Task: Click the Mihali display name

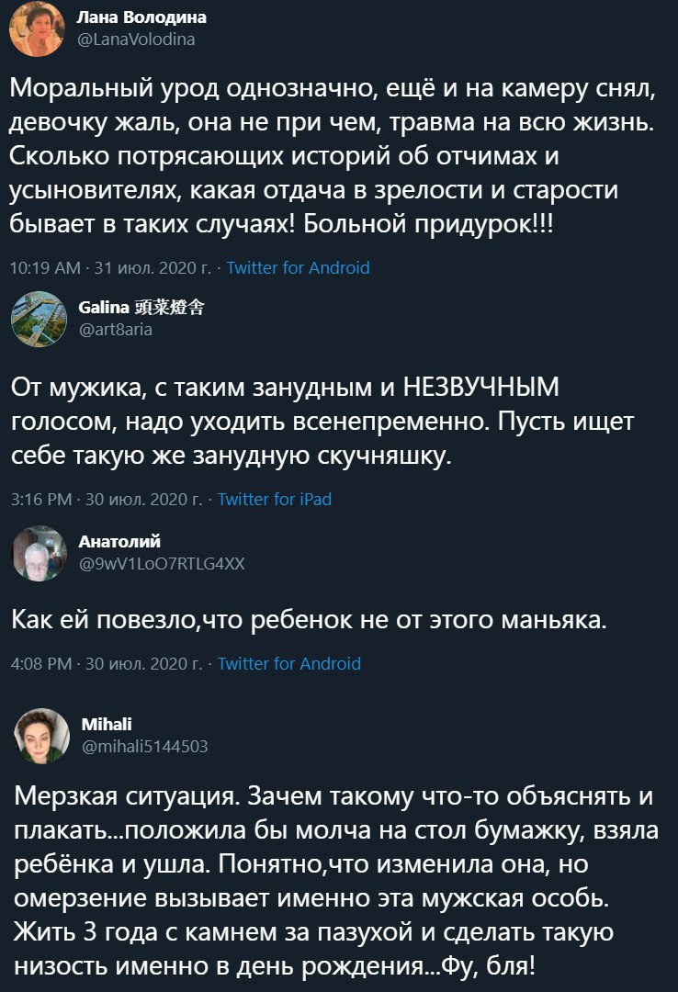Action: click(107, 724)
